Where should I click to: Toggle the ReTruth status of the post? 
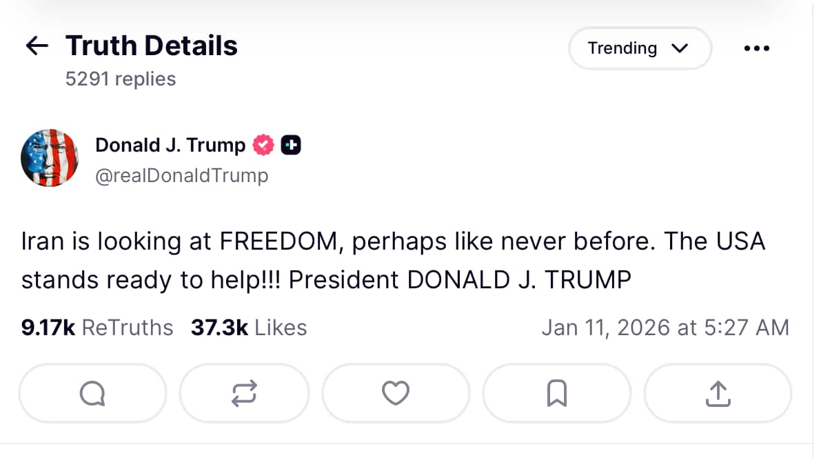244,393
